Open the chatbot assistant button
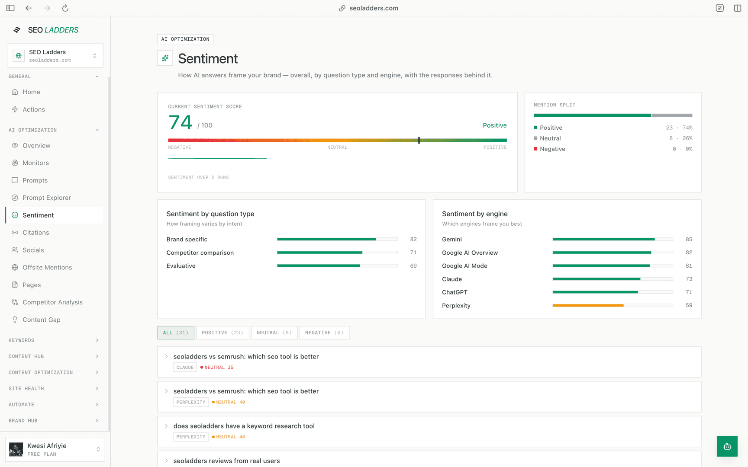The width and height of the screenshot is (748, 467). (x=727, y=446)
